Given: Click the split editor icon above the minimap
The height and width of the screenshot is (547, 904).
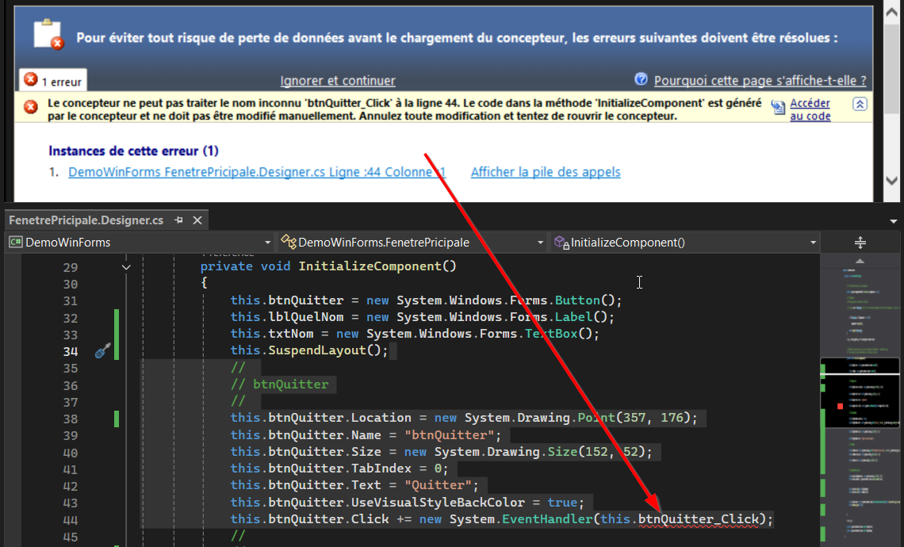Looking at the screenshot, I should pyautogui.click(x=860, y=243).
